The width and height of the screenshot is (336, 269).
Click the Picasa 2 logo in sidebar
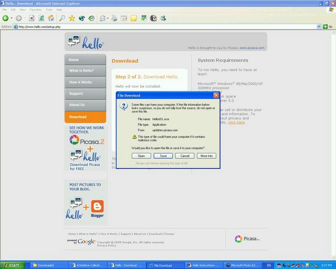87,140
